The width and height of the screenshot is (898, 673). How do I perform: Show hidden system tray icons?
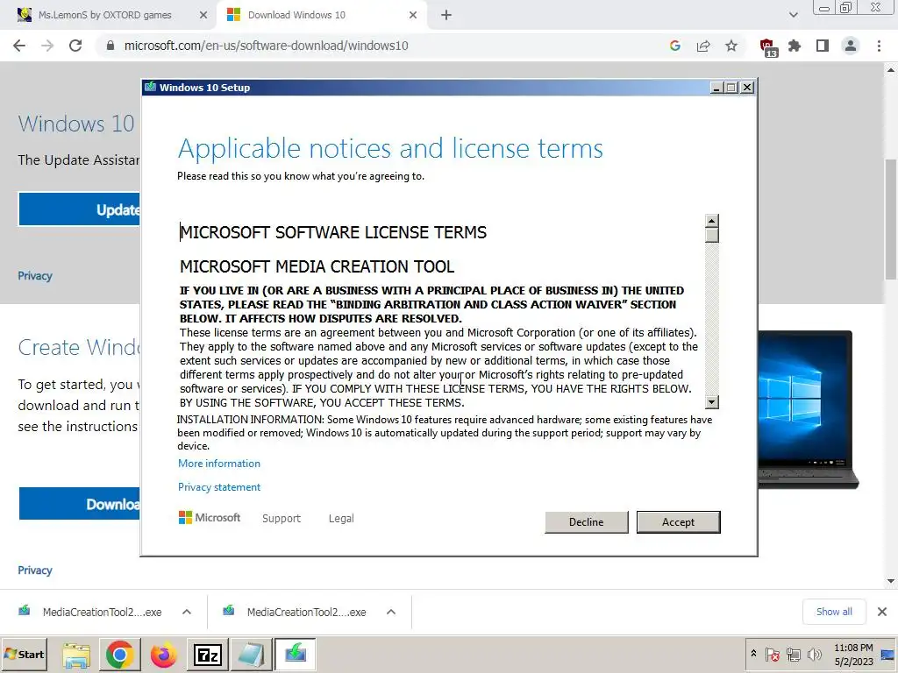point(753,653)
